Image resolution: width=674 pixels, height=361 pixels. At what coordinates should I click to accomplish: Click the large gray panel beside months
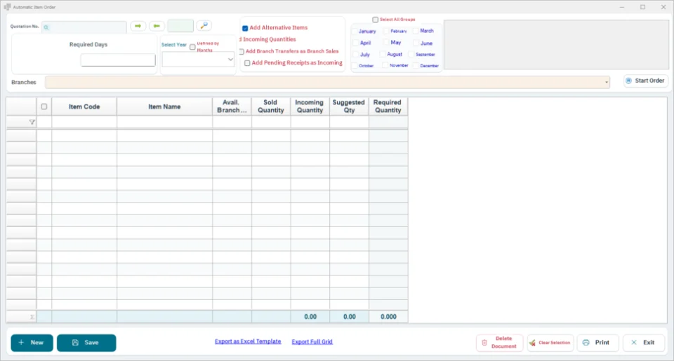(556, 45)
